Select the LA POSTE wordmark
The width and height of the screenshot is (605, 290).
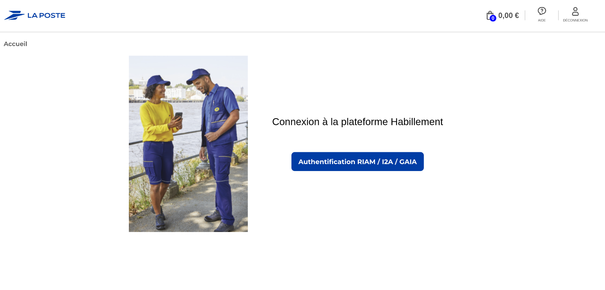46,15
